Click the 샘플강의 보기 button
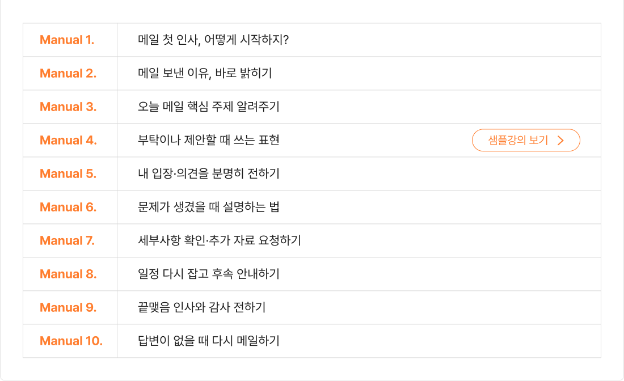 point(525,141)
